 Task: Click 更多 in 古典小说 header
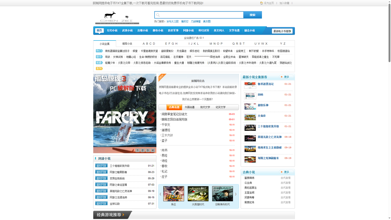tap(286, 172)
